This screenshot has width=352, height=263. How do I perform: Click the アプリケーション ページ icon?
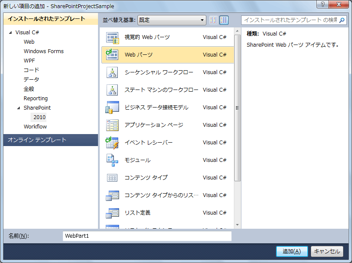point(112,125)
